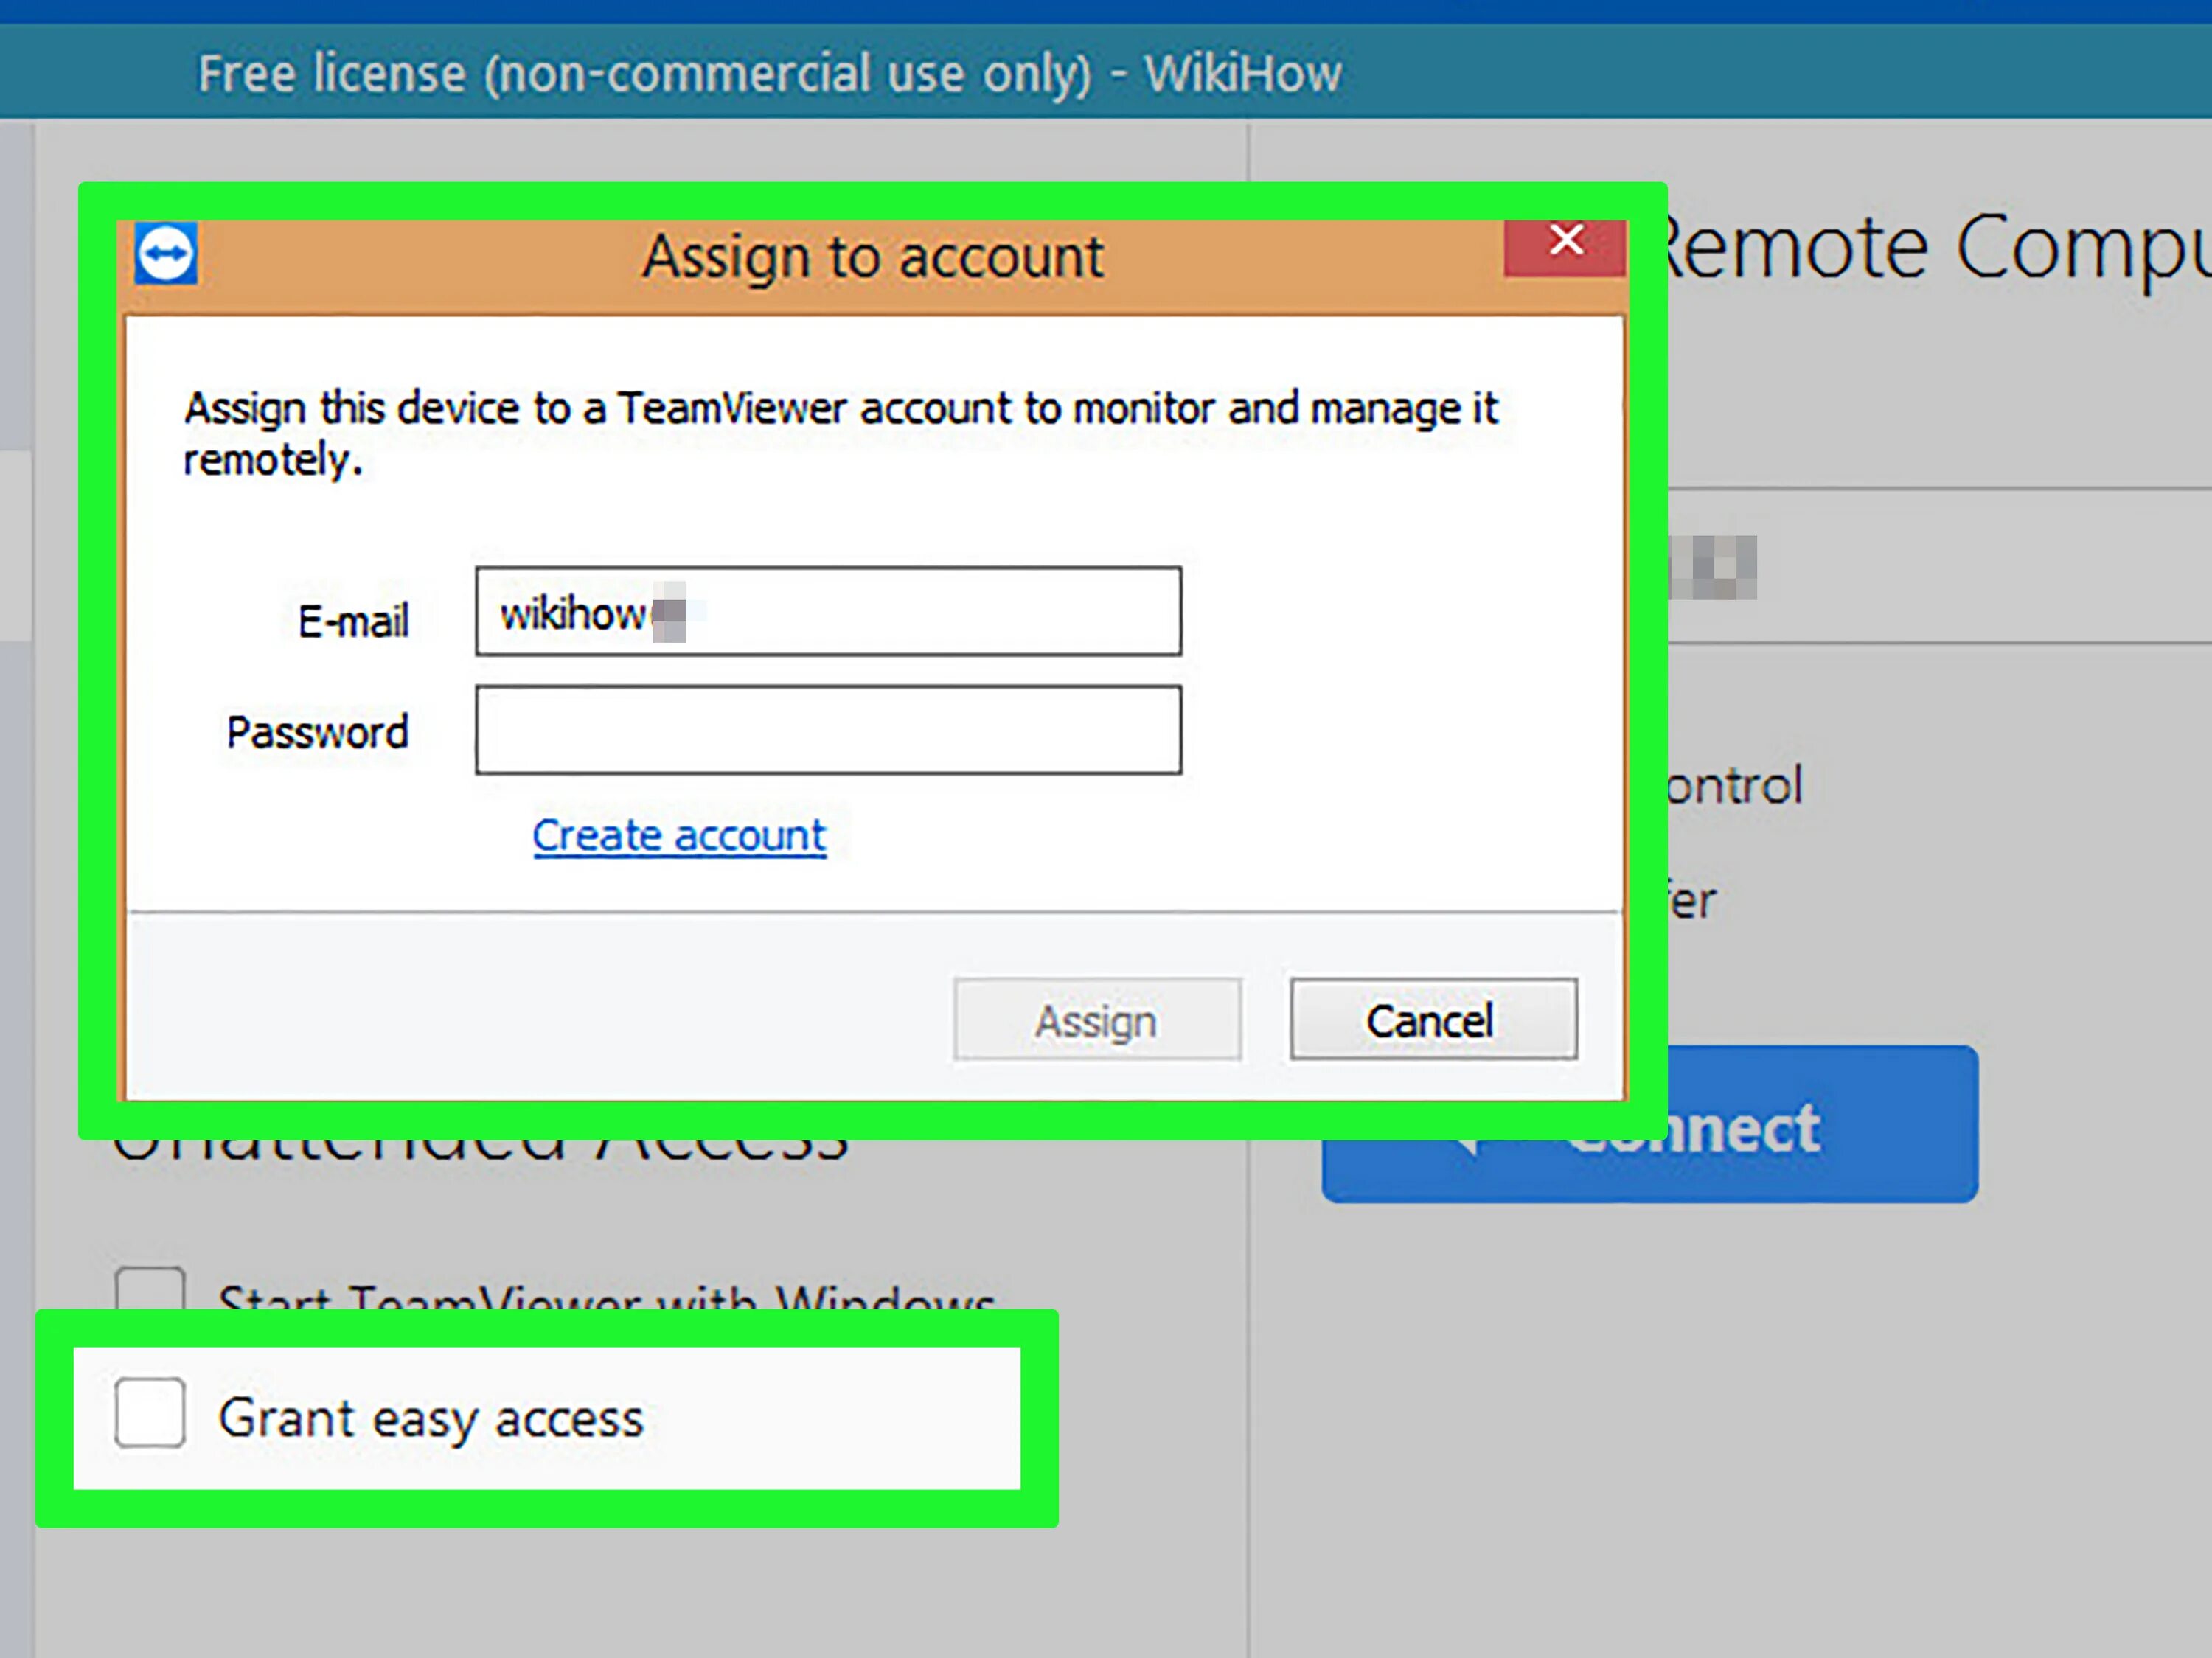Screen dimensions: 2212x1658
Task: Open the Create account link
Action: (x=679, y=836)
